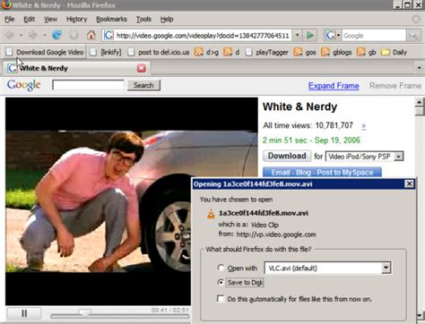Click the Download button
The image size is (425, 324).
287,156
